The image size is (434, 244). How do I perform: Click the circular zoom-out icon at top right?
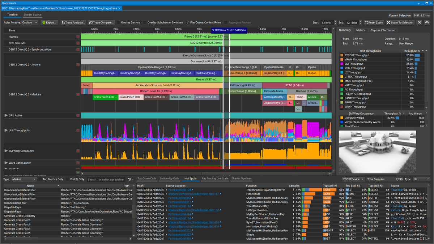tap(427, 22)
